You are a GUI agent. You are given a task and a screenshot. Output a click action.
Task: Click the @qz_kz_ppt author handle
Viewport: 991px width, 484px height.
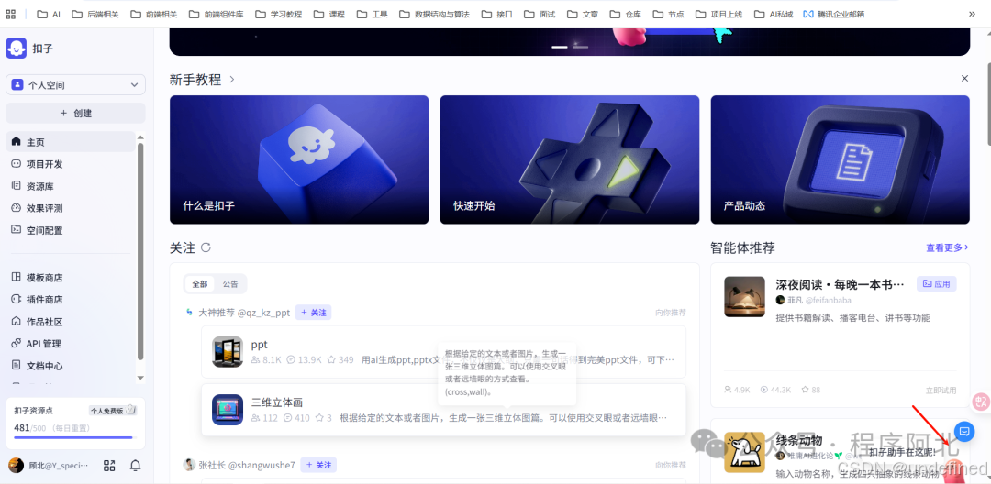pos(263,313)
